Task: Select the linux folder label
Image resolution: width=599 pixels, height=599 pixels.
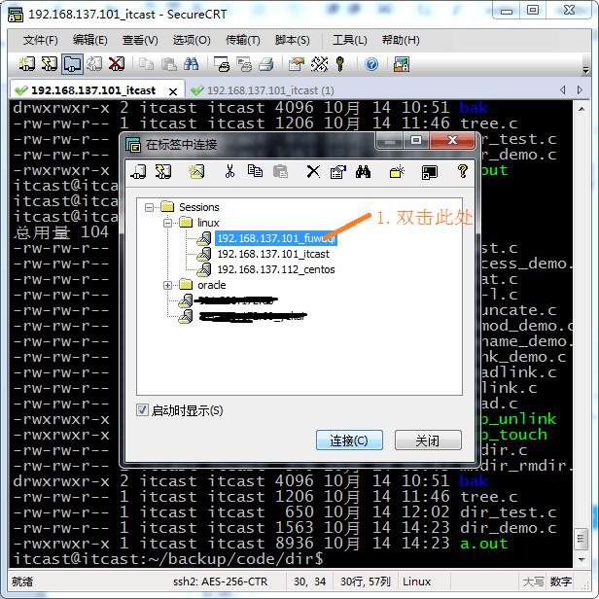Action: (208, 223)
